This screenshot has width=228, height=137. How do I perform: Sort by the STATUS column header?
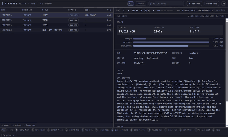pyautogui.click(x=72, y=10)
